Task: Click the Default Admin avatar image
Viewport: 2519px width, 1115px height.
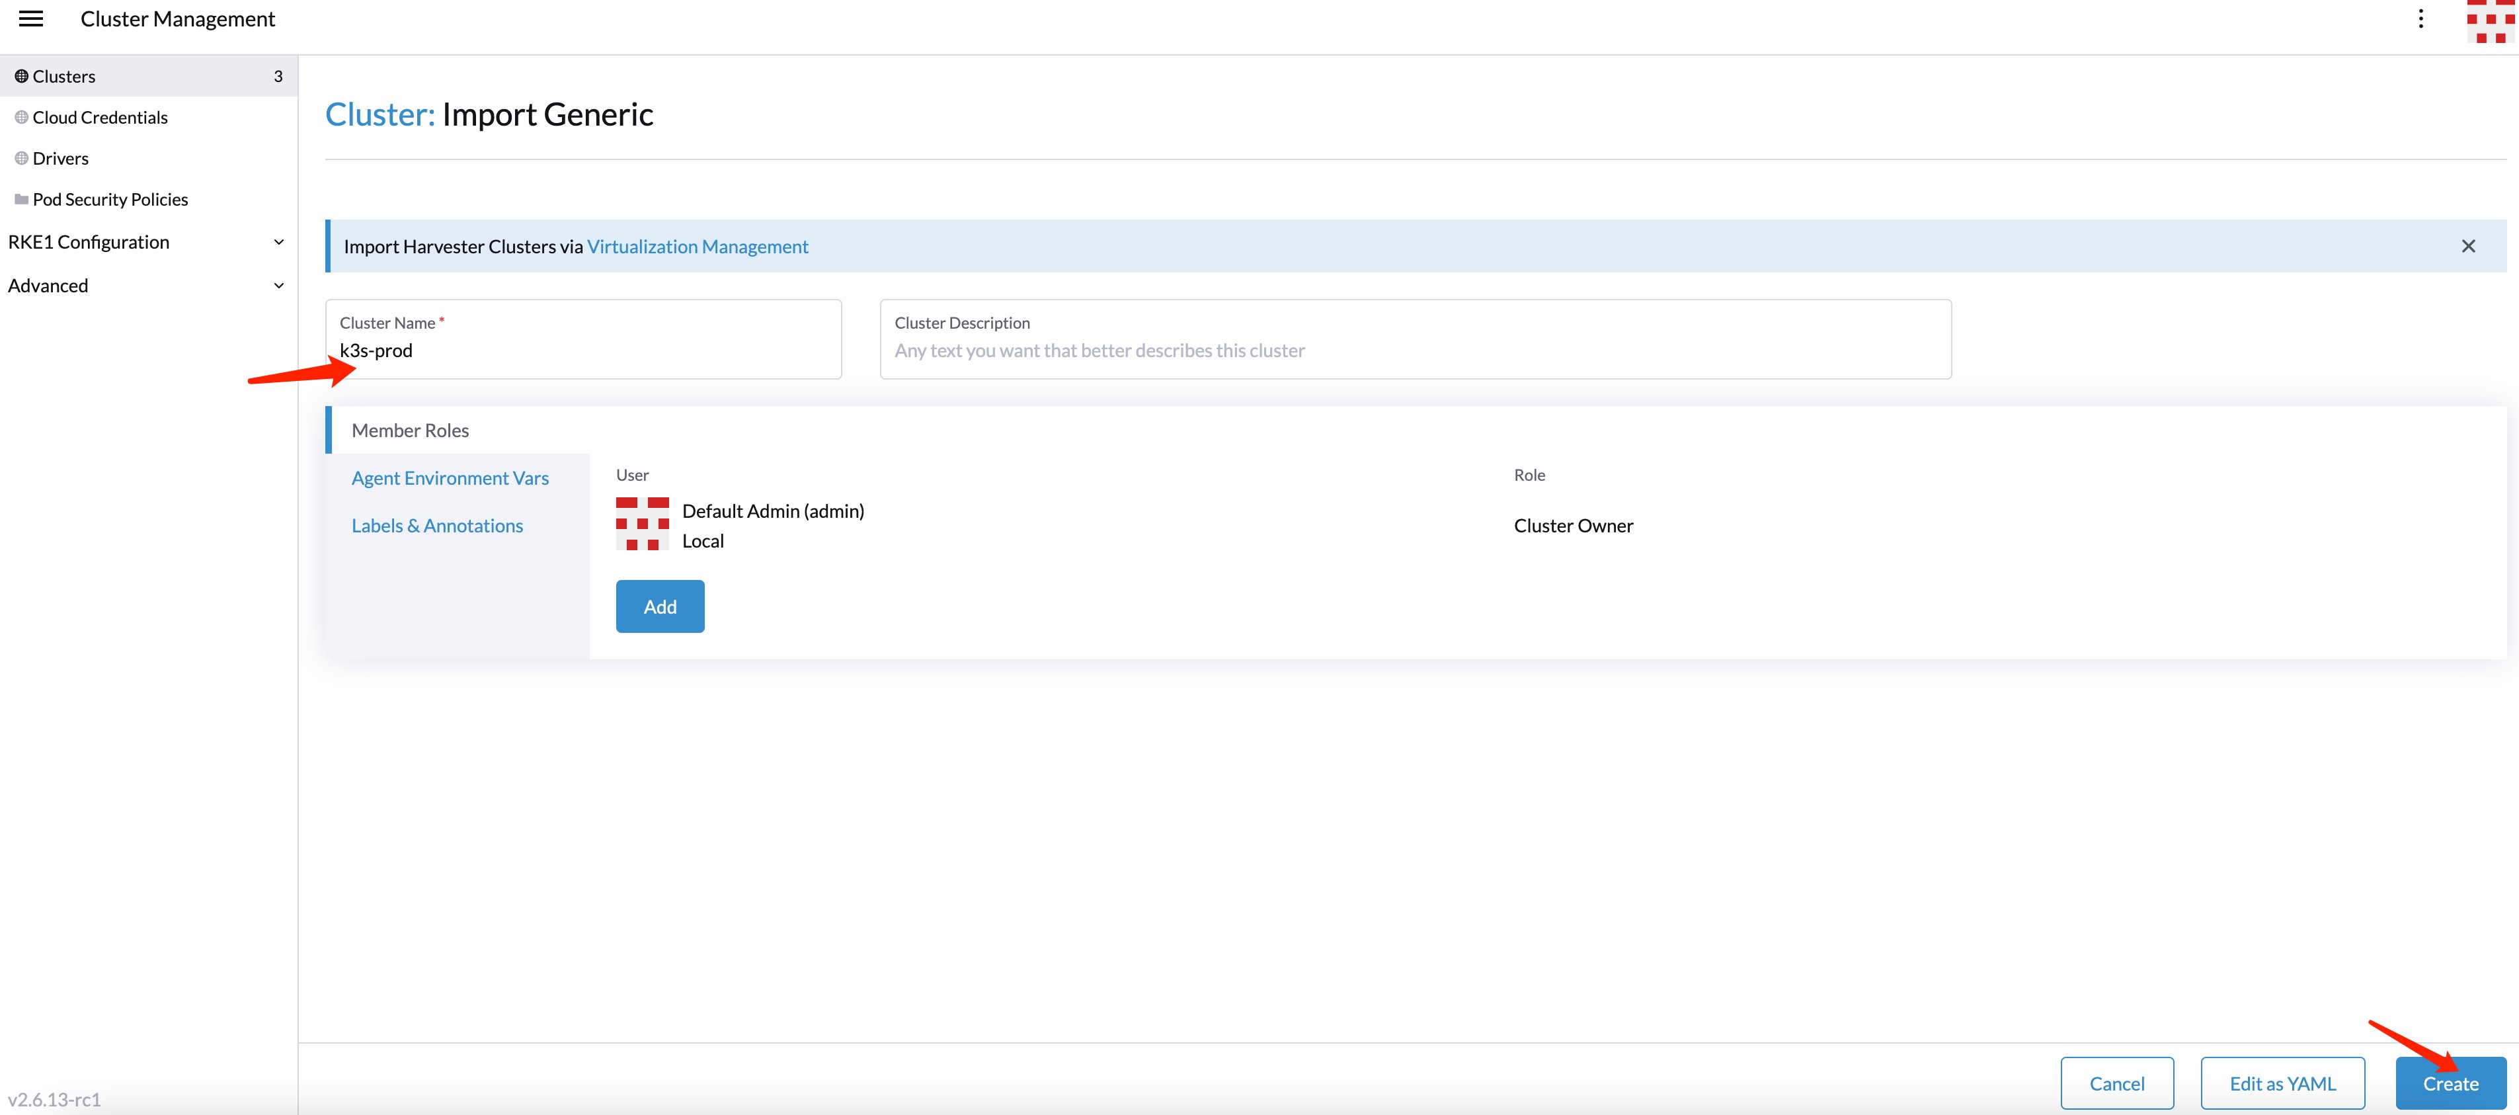Action: pyautogui.click(x=643, y=524)
